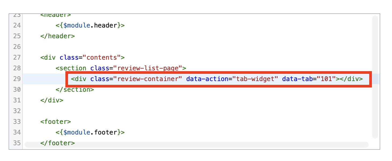Click line number 29 in the gutter

pyautogui.click(x=17, y=79)
